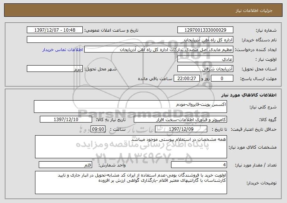This screenshot has height=203, width=287.
Task: Click the remaining days field showing 0
Action: 222,79
